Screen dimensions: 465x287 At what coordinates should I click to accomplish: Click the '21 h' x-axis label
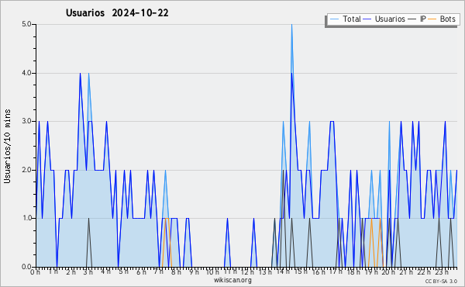tap(406, 271)
